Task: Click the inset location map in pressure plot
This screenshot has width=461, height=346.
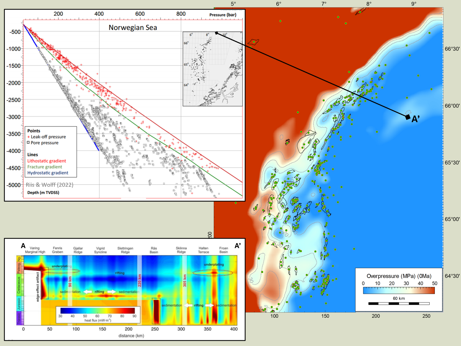Action: [212, 69]
